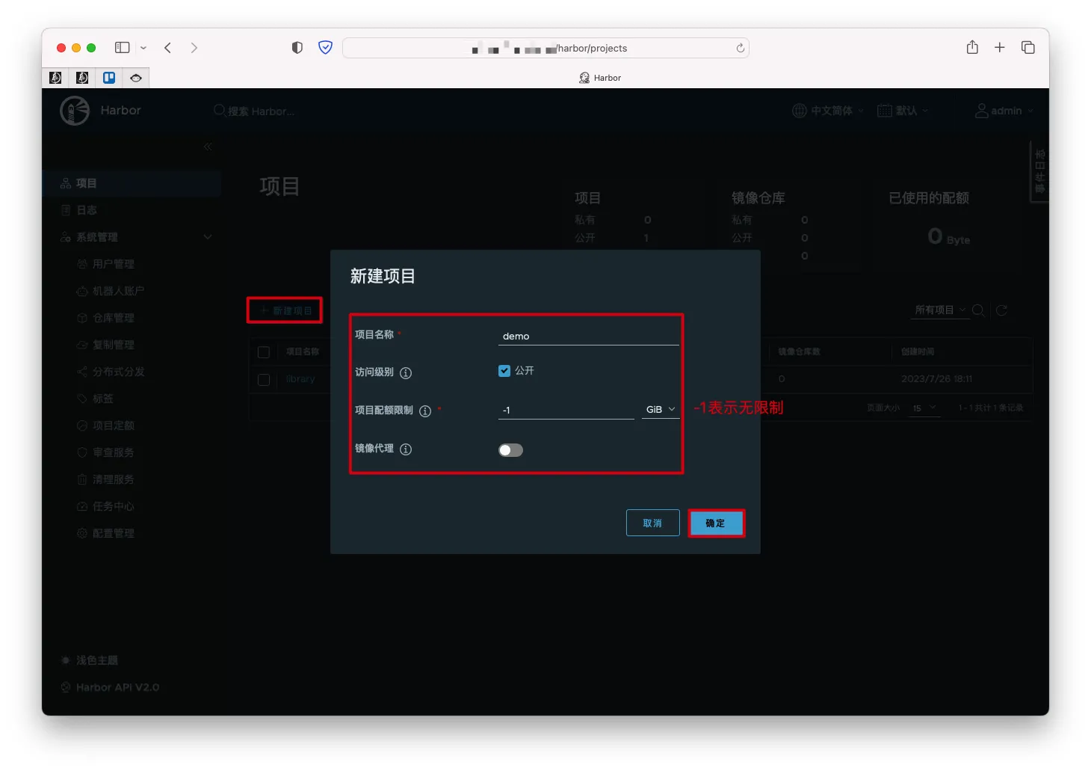Click the 新建项目 button behind the dialog

(285, 310)
